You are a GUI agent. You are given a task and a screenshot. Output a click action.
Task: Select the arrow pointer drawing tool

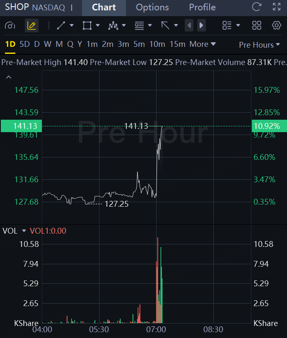(165, 25)
